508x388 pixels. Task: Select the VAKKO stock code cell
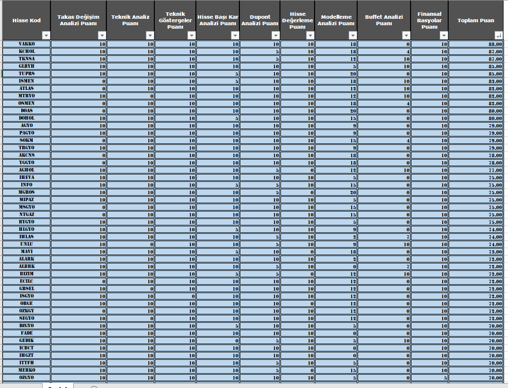pos(27,44)
